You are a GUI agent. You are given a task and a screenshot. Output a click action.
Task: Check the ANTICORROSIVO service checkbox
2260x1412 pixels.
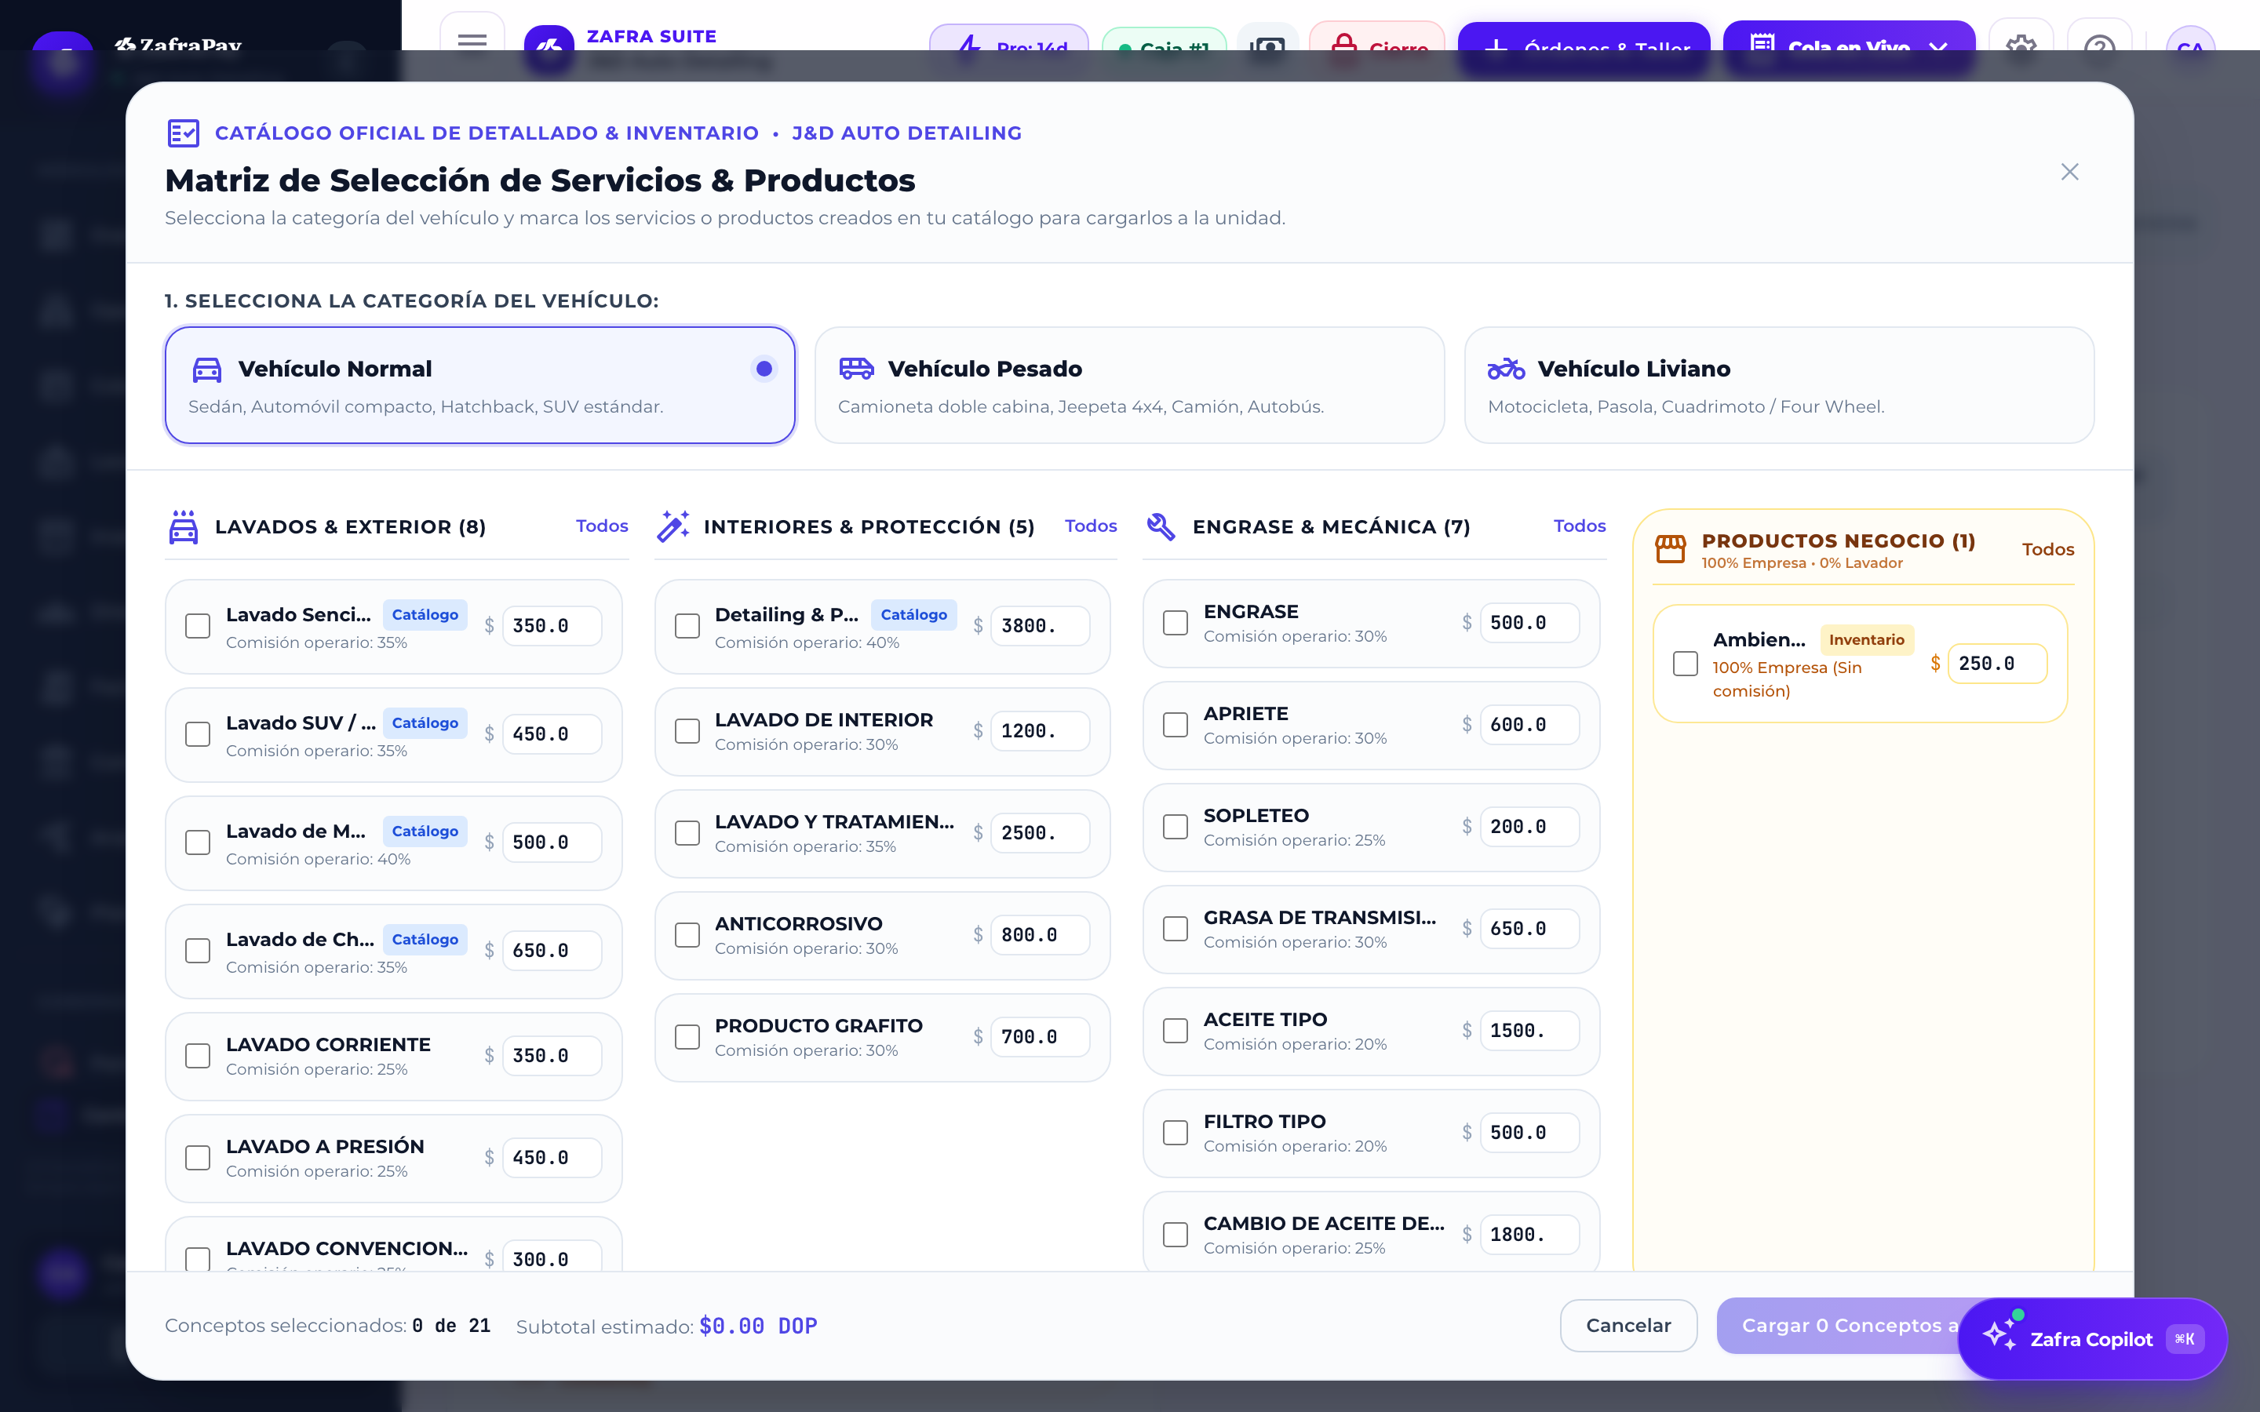[687, 935]
